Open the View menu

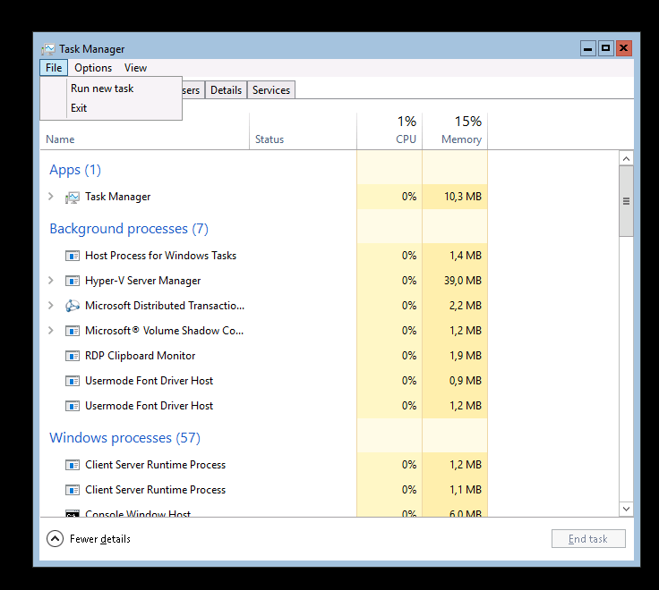click(x=135, y=68)
